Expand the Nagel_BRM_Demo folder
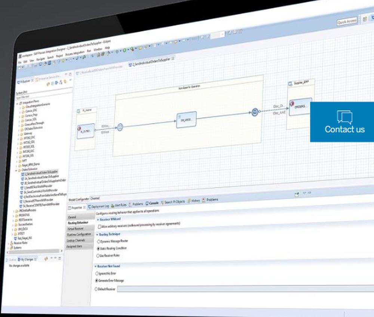374x317 pixels. (x=17, y=166)
